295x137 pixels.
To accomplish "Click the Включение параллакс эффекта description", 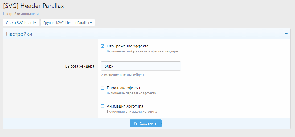I will pyautogui.click(x=131, y=93).
